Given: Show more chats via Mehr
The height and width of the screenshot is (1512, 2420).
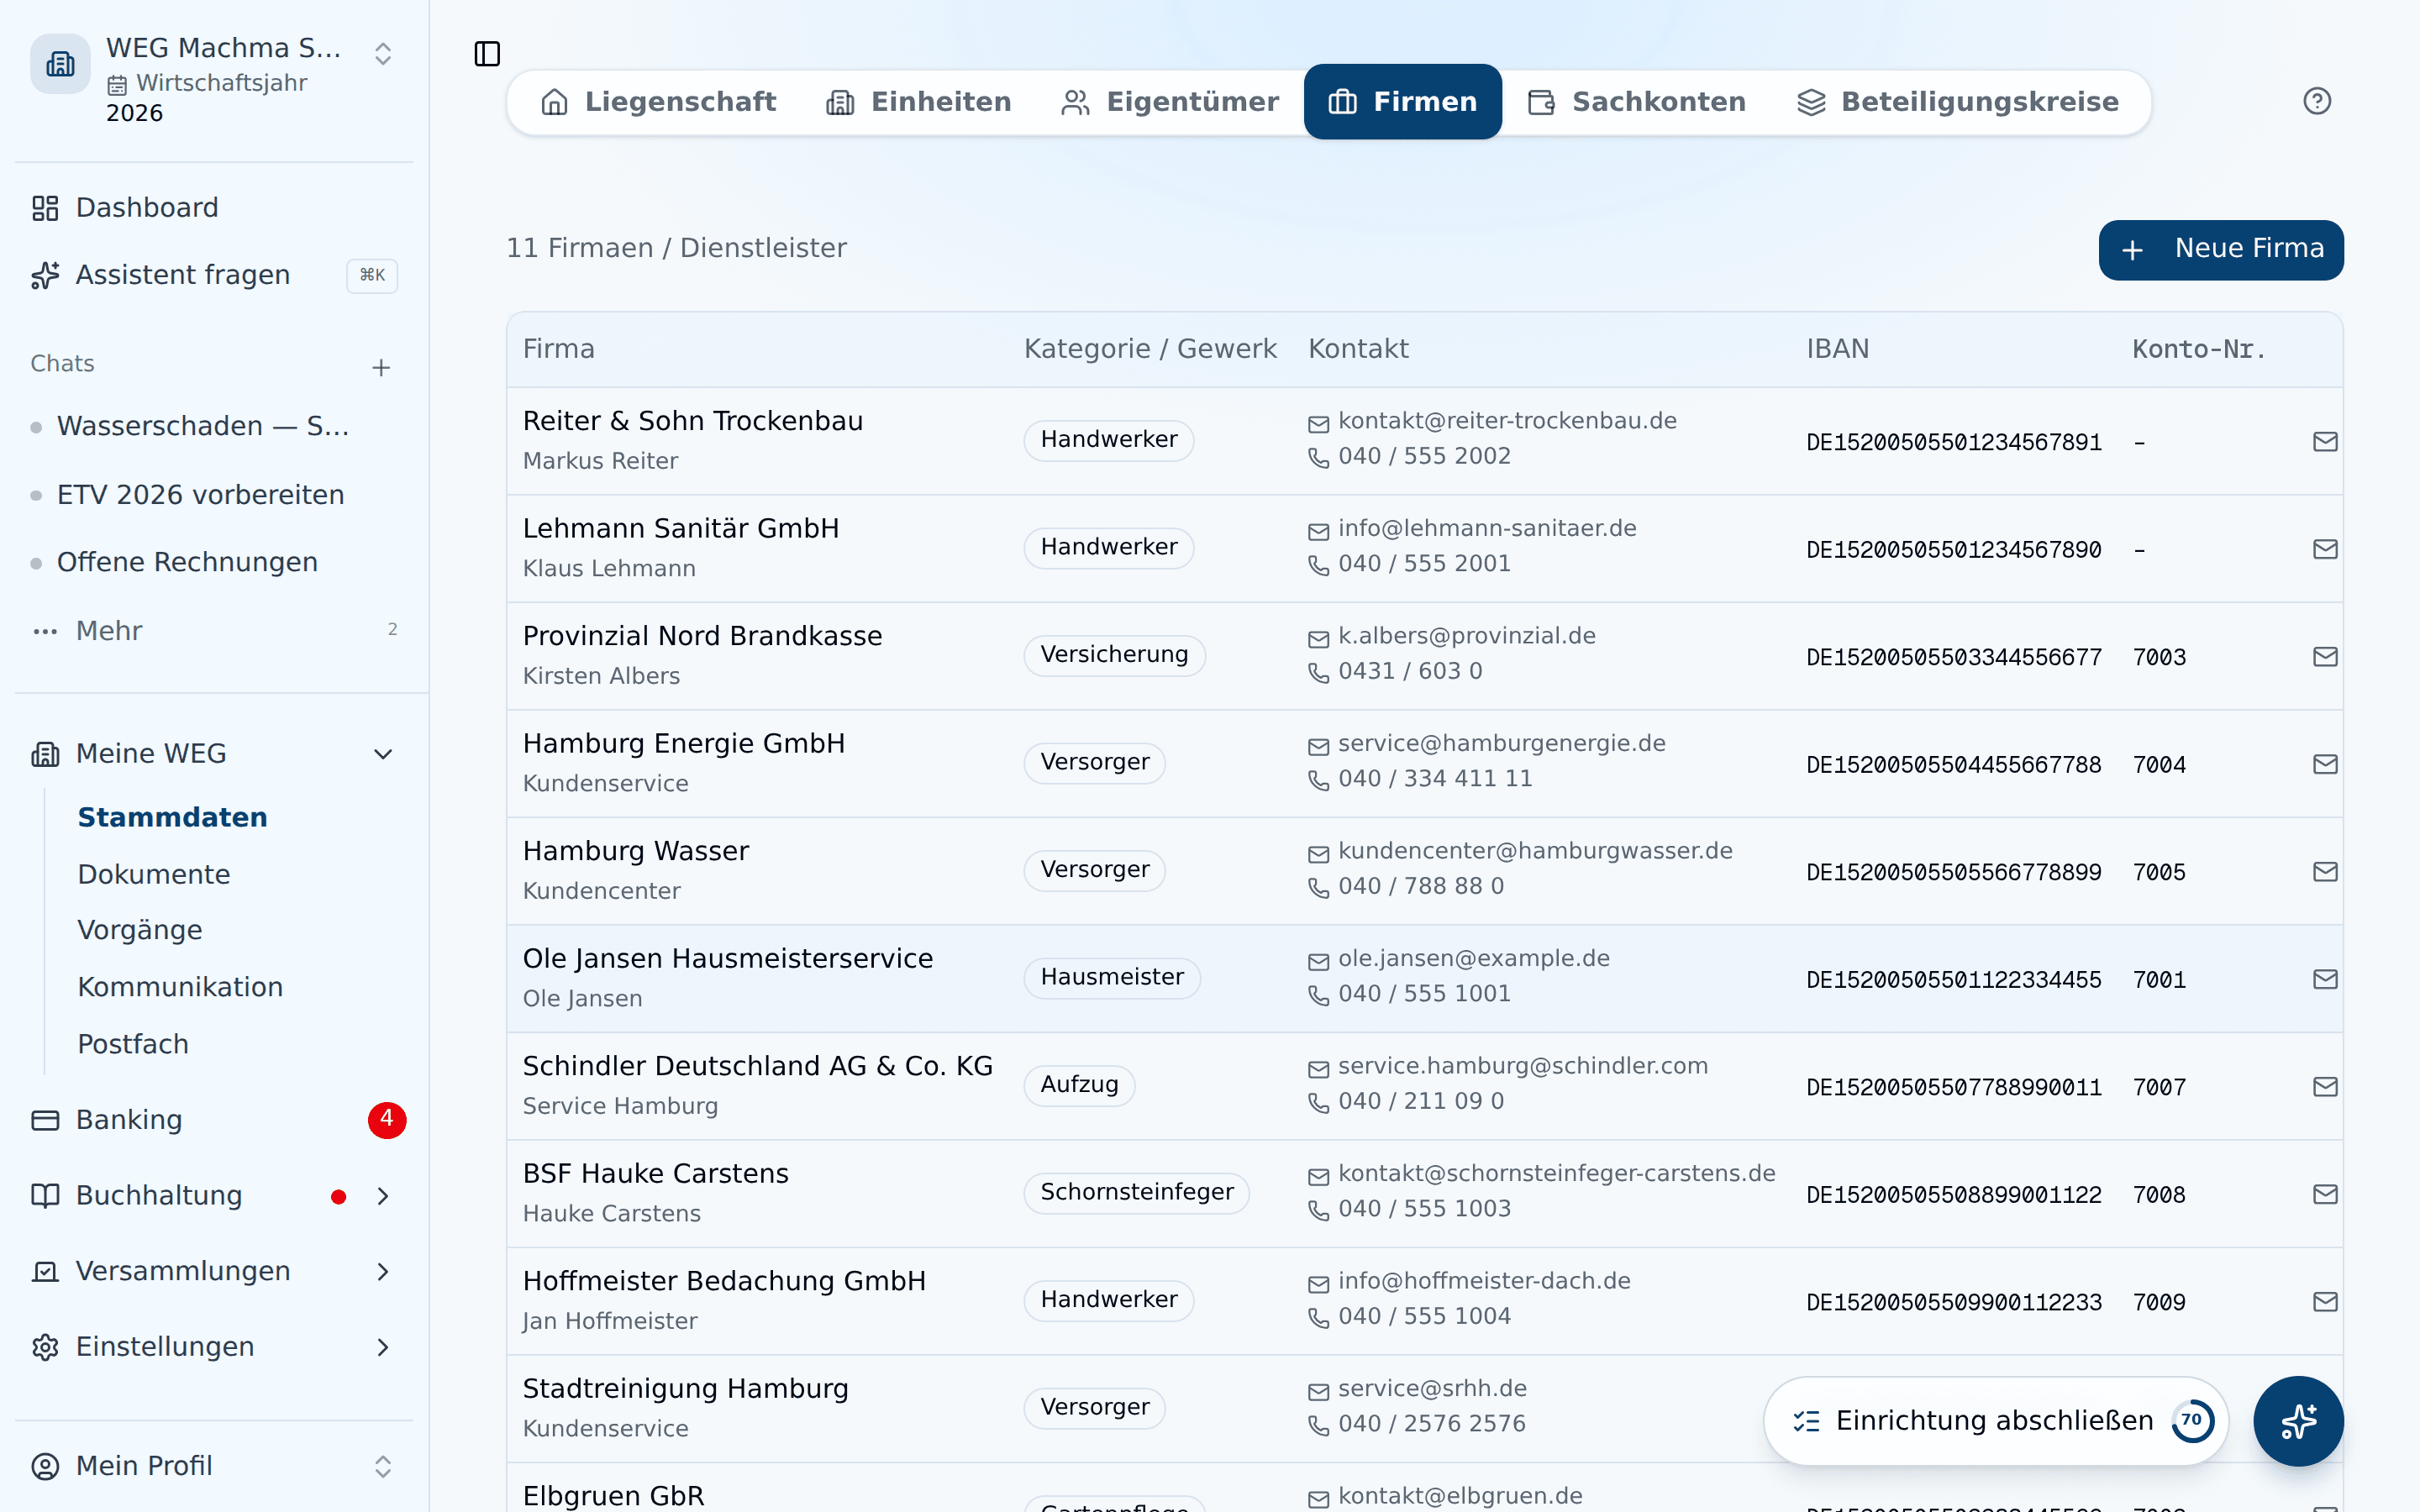Looking at the screenshot, I should pyautogui.click(x=214, y=631).
